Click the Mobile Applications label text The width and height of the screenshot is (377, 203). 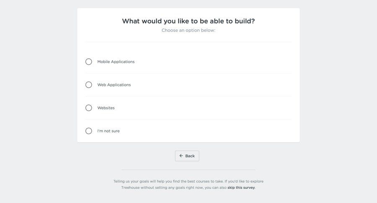[116, 62]
